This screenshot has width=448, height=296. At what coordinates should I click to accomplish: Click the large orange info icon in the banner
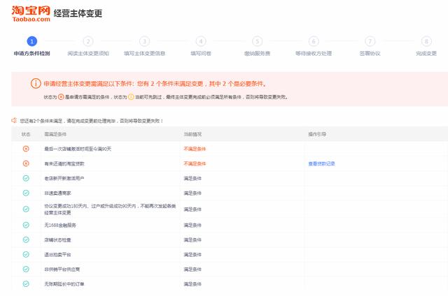36,84
